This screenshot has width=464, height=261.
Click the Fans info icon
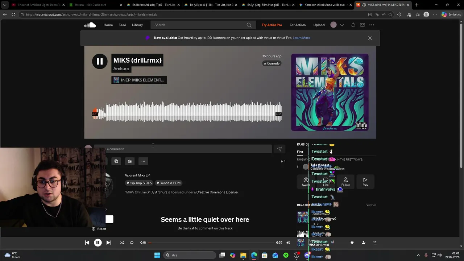[x=307, y=145]
